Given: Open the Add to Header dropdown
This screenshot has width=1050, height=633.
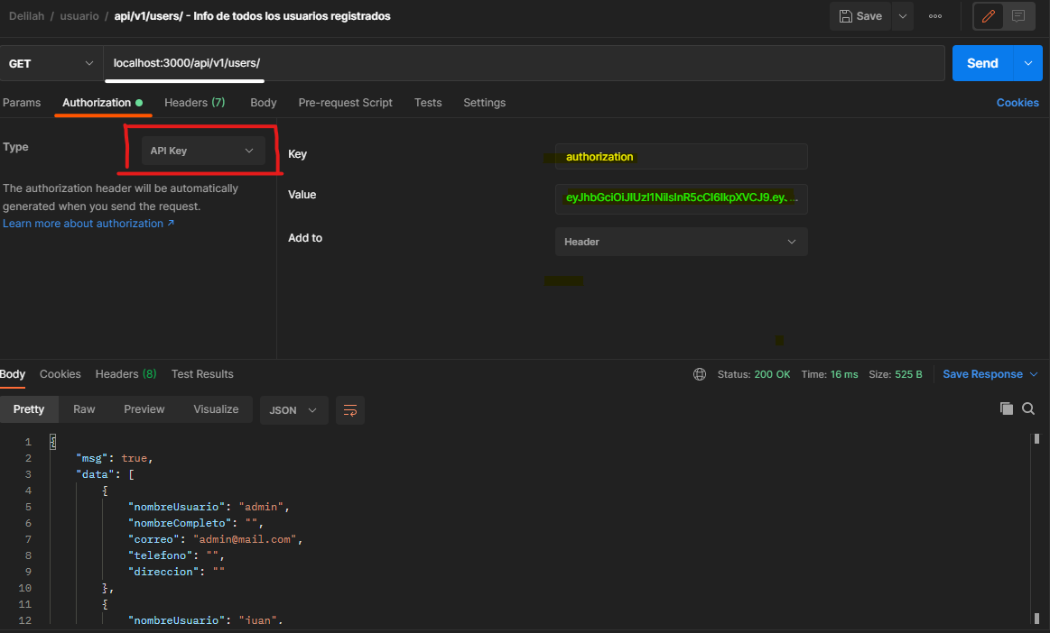Looking at the screenshot, I should [681, 242].
